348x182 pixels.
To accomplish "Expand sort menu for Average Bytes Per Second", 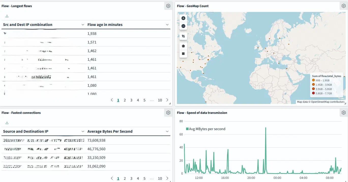I will pyautogui.click(x=167, y=131).
